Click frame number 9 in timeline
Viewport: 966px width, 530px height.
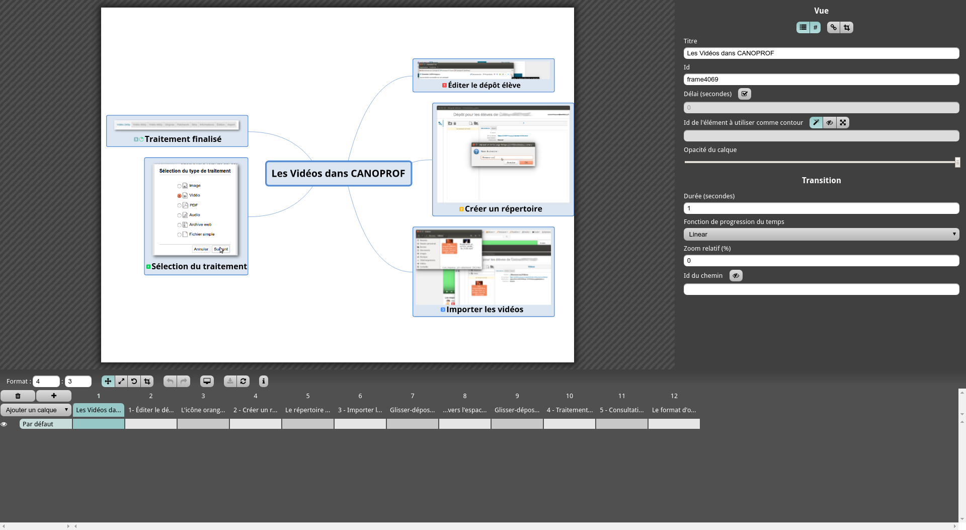(x=517, y=396)
